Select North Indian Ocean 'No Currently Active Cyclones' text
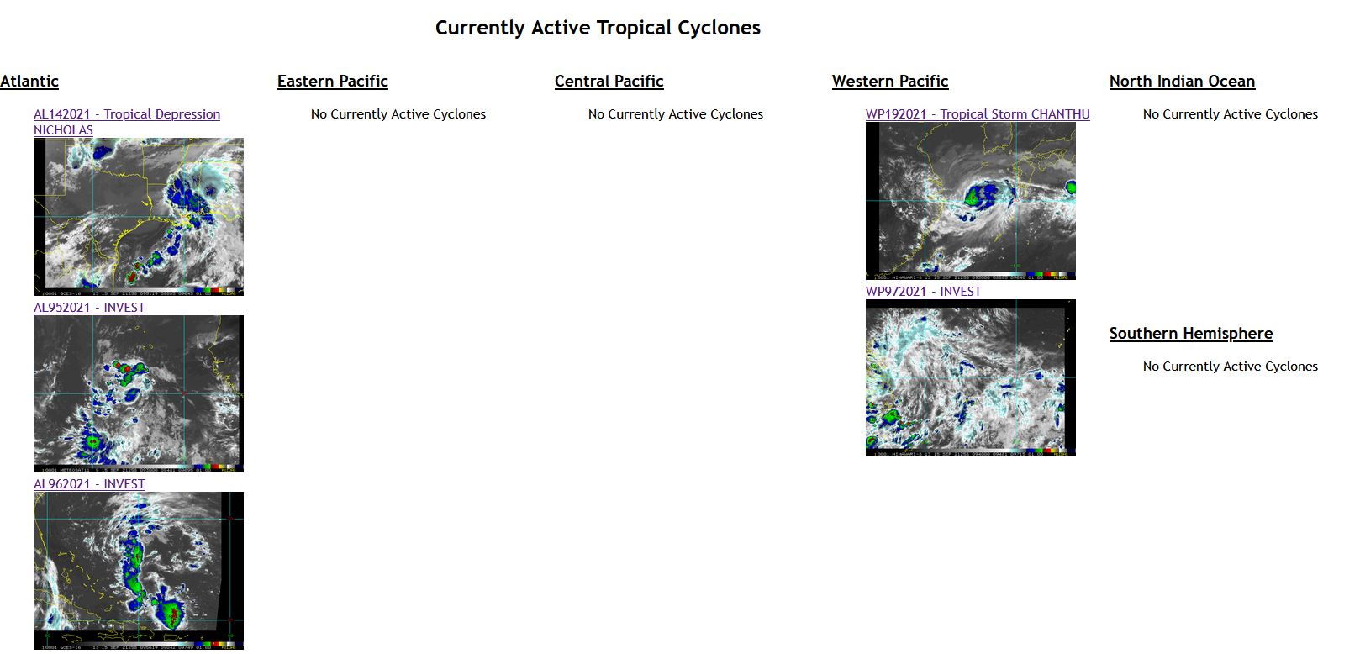This screenshot has width=1360, height=654. coord(1231,114)
